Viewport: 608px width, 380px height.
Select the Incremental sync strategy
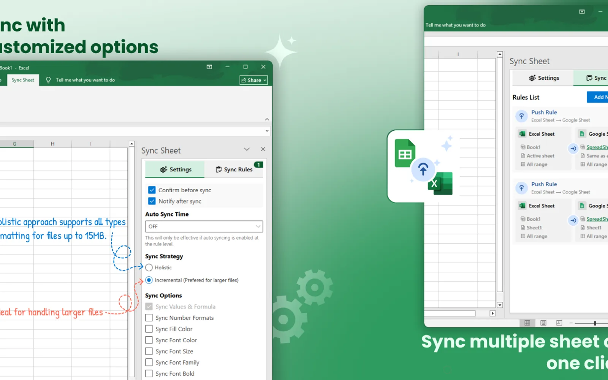point(149,280)
